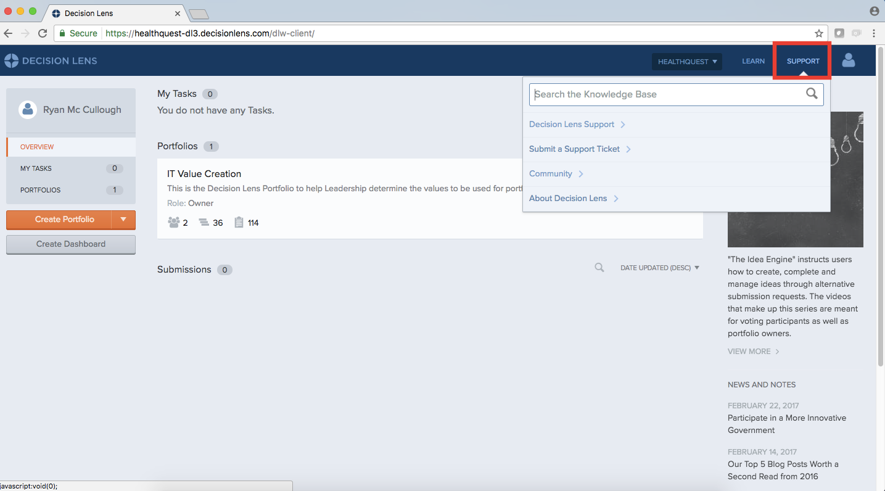Click the Submissions search magnifier icon
This screenshot has height=491, width=885.
(x=599, y=268)
